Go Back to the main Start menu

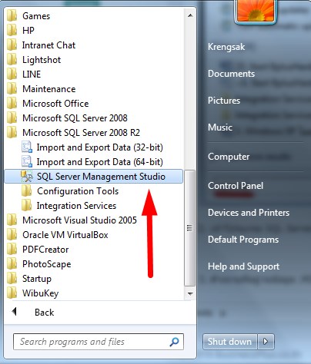pyautogui.click(x=45, y=313)
